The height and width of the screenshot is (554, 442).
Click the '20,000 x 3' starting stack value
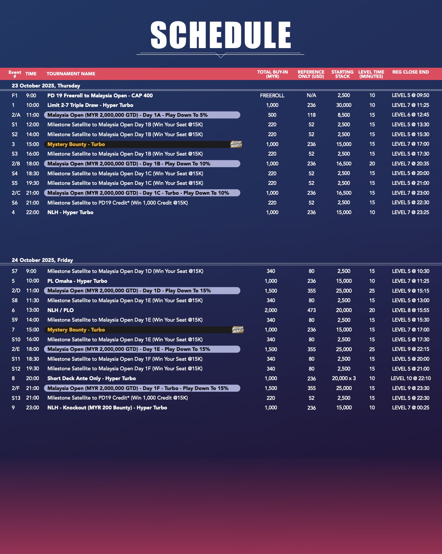344,378
